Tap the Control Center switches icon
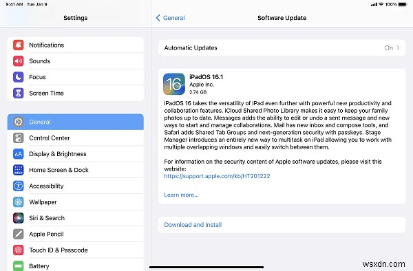This screenshot has height=271, width=413. point(18,138)
